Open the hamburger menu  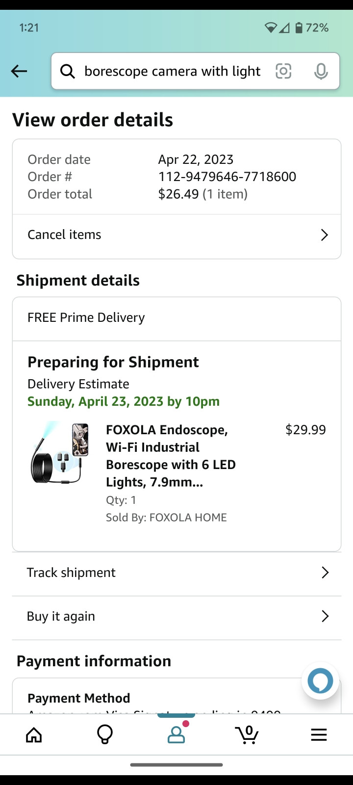coord(319,734)
